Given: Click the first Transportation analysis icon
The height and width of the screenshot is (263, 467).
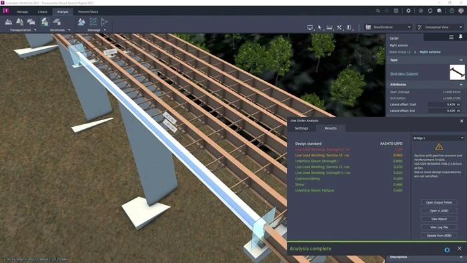Looking at the screenshot, I should click(8, 22).
